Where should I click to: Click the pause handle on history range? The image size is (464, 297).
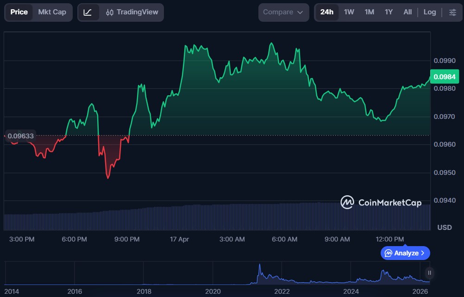[x=430, y=273]
